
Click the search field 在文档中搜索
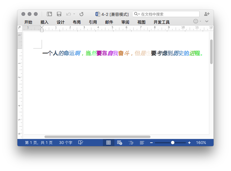[x=166, y=14]
